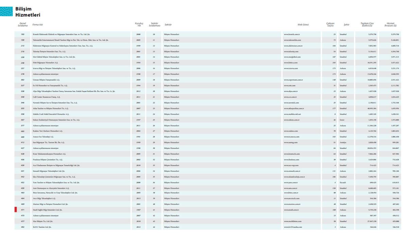Open the www.kronik.com.tr website link
The image size is (408, 235).
[291, 35]
